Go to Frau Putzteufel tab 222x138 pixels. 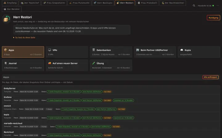click(x=79, y=3)
